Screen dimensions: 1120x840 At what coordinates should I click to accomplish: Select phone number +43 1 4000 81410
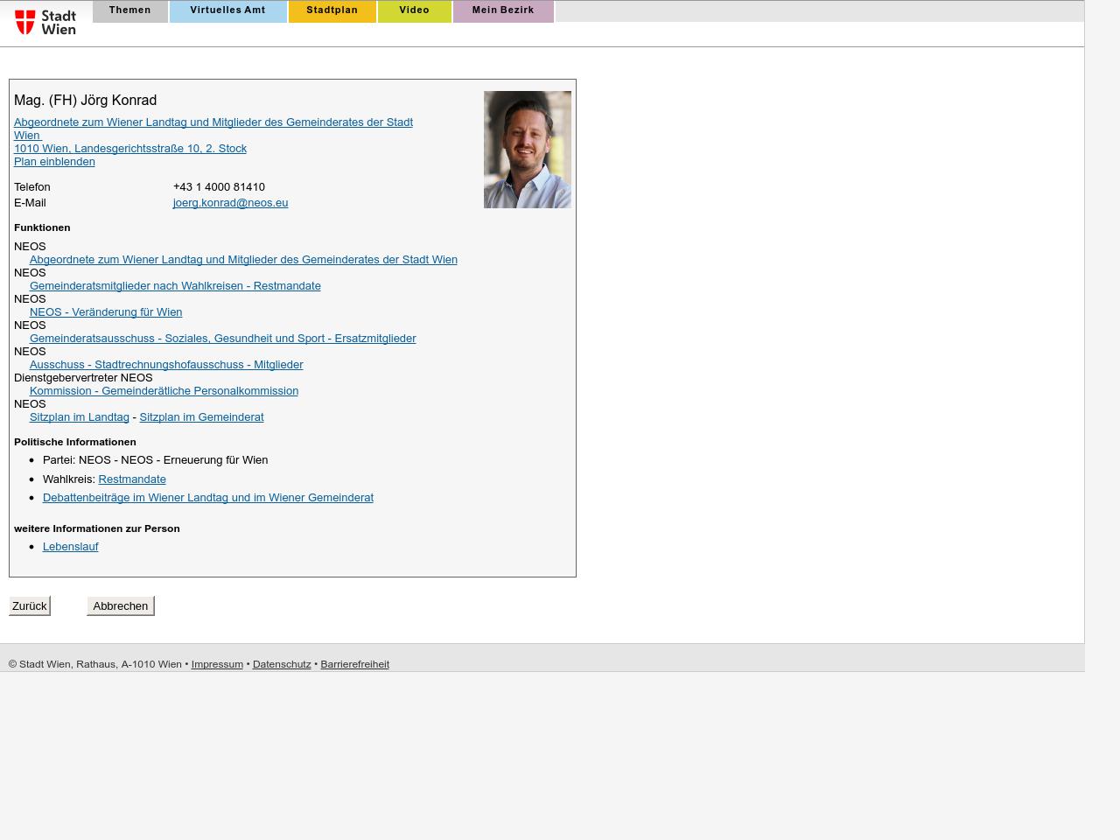pyautogui.click(x=219, y=187)
